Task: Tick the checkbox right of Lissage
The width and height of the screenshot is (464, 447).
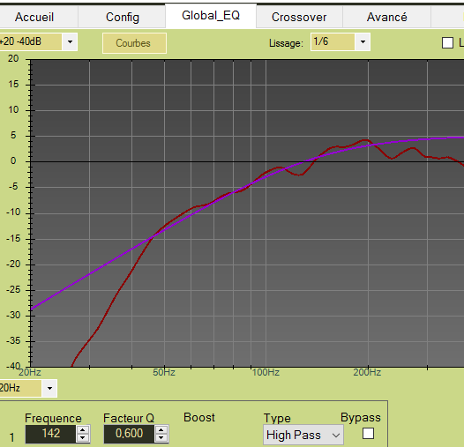Action: point(447,43)
